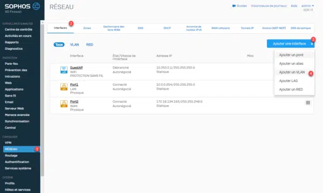Open Pare-feu in sidebar
Viewport: 323px width, 193px height.
tap(11, 64)
